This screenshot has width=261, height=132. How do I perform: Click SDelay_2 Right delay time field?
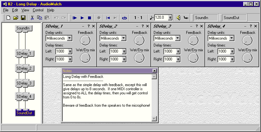pyautogui.click(x=116, y=59)
